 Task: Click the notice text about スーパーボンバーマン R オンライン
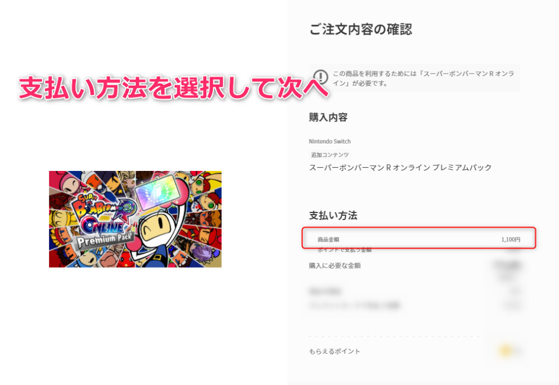click(423, 79)
